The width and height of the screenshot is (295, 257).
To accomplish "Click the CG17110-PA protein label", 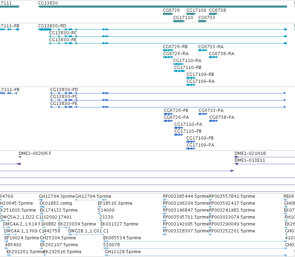I will coord(188,124).
